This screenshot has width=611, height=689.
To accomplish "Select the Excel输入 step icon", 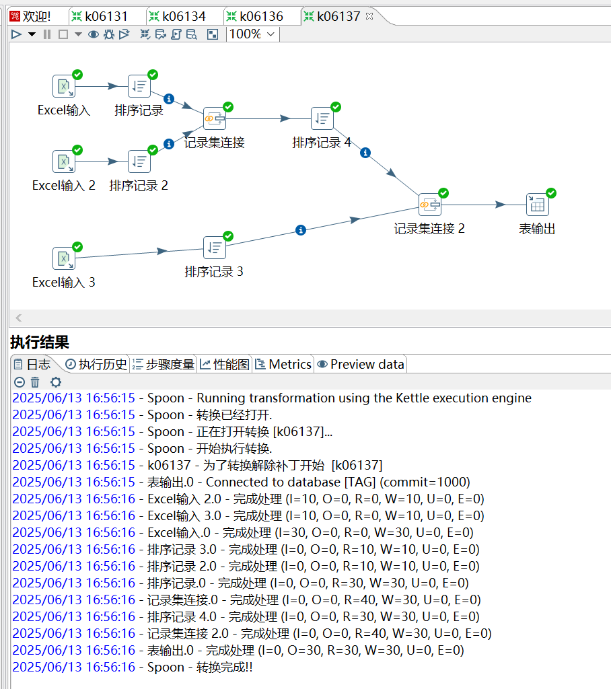I will click(x=64, y=85).
